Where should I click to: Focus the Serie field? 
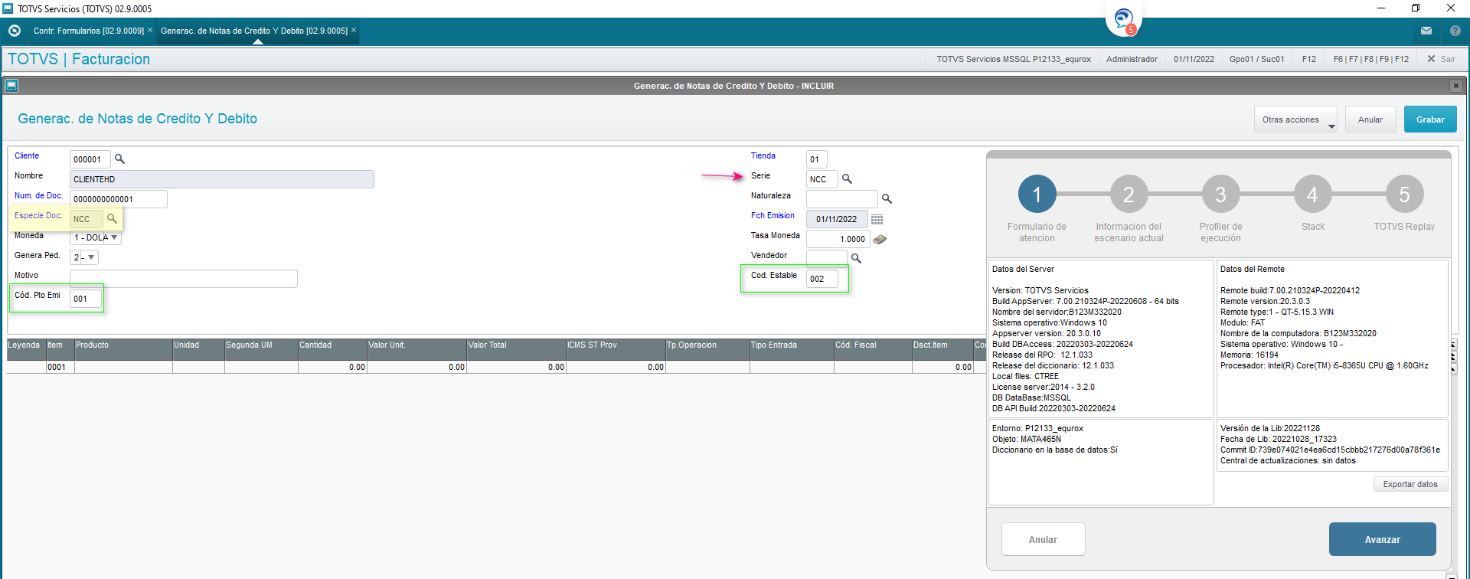(x=822, y=179)
